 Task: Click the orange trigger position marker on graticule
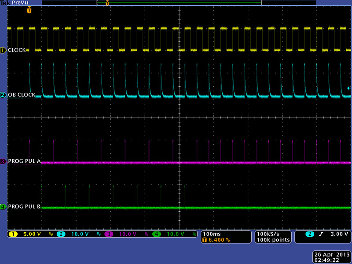point(29,10)
